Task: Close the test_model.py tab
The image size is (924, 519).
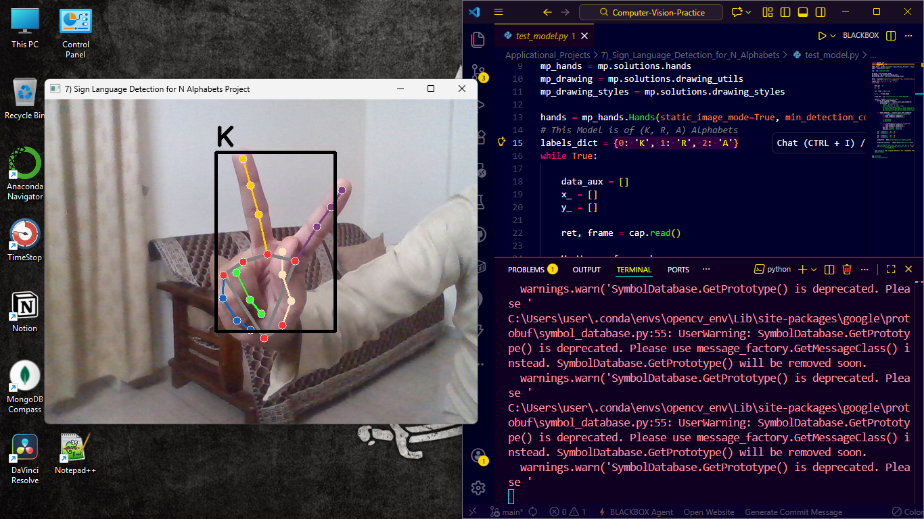Action: tap(584, 36)
